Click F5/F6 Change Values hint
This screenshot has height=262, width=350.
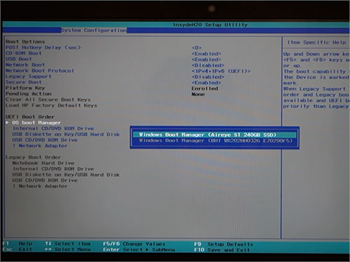(134, 244)
